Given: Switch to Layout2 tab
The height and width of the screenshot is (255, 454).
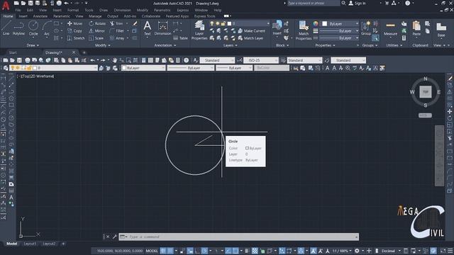Looking at the screenshot, I should click(49, 244).
